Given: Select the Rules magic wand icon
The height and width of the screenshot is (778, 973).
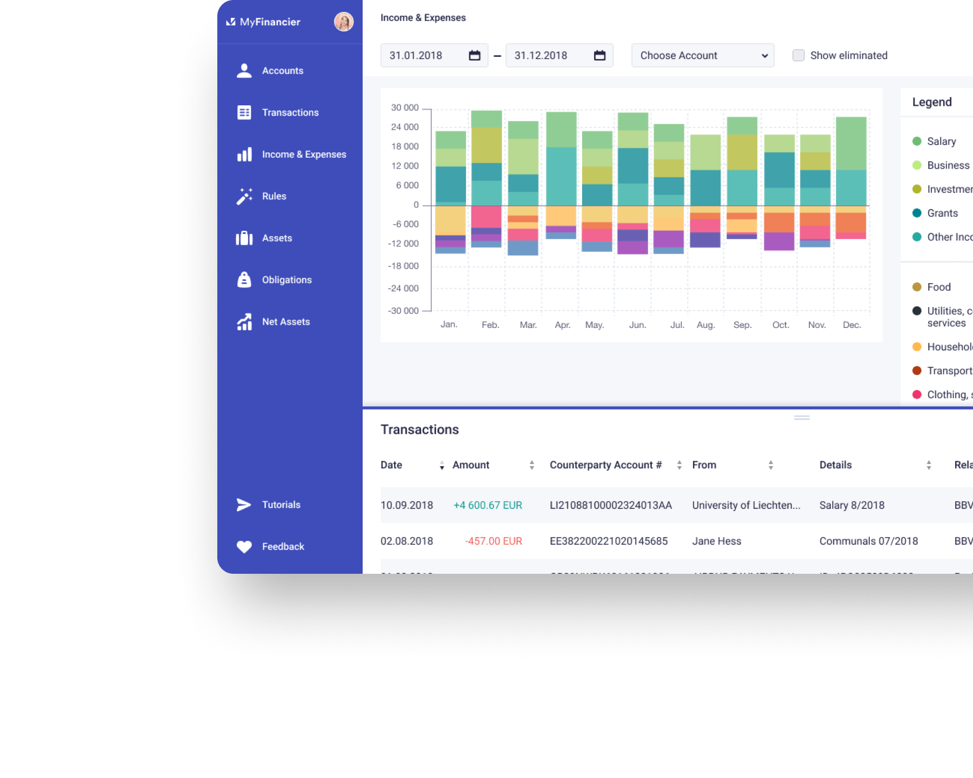Looking at the screenshot, I should [244, 196].
